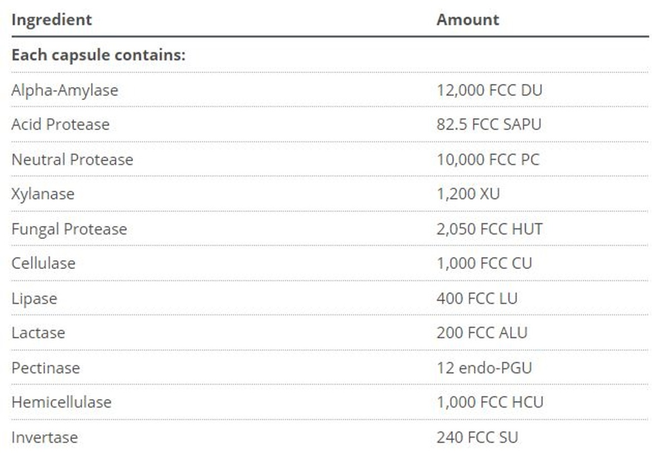Select the 240 FCC SU Invertase amount
652x453 pixels.
[477, 437]
